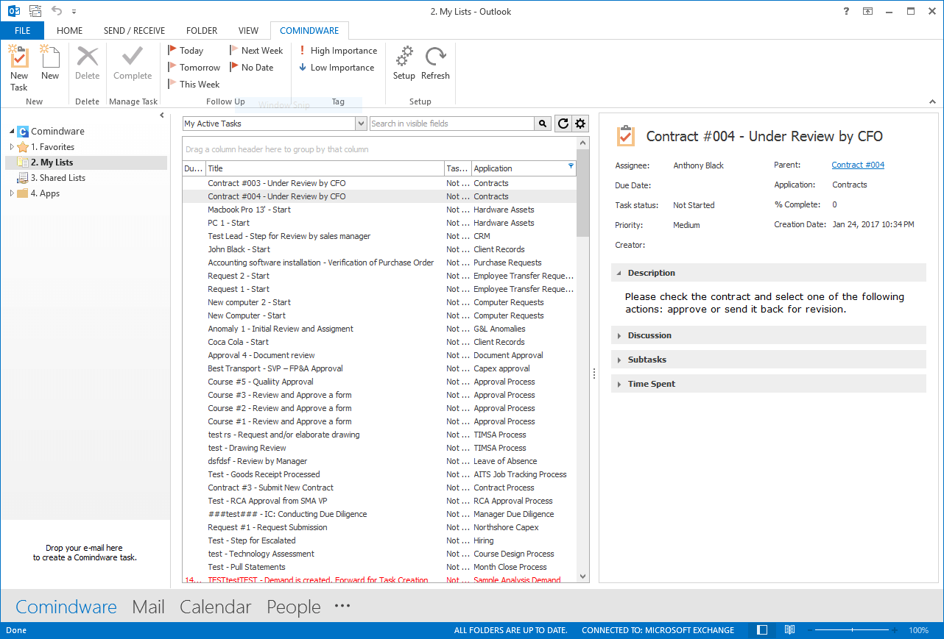This screenshot has width=944, height=639.
Task: Click the navigation options ellipsis
Action: click(342, 606)
